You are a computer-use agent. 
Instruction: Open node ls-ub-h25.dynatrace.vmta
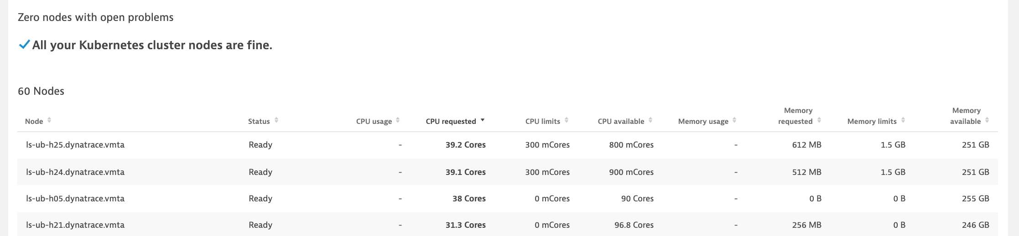[x=75, y=145]
